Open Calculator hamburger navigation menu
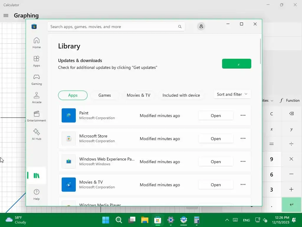302x227 pixels. coord(6,15)
